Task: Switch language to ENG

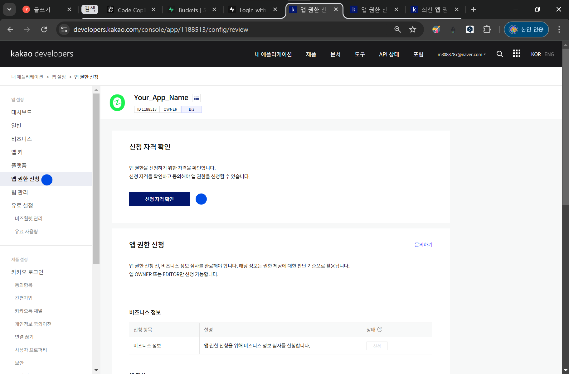Action: 549,54
